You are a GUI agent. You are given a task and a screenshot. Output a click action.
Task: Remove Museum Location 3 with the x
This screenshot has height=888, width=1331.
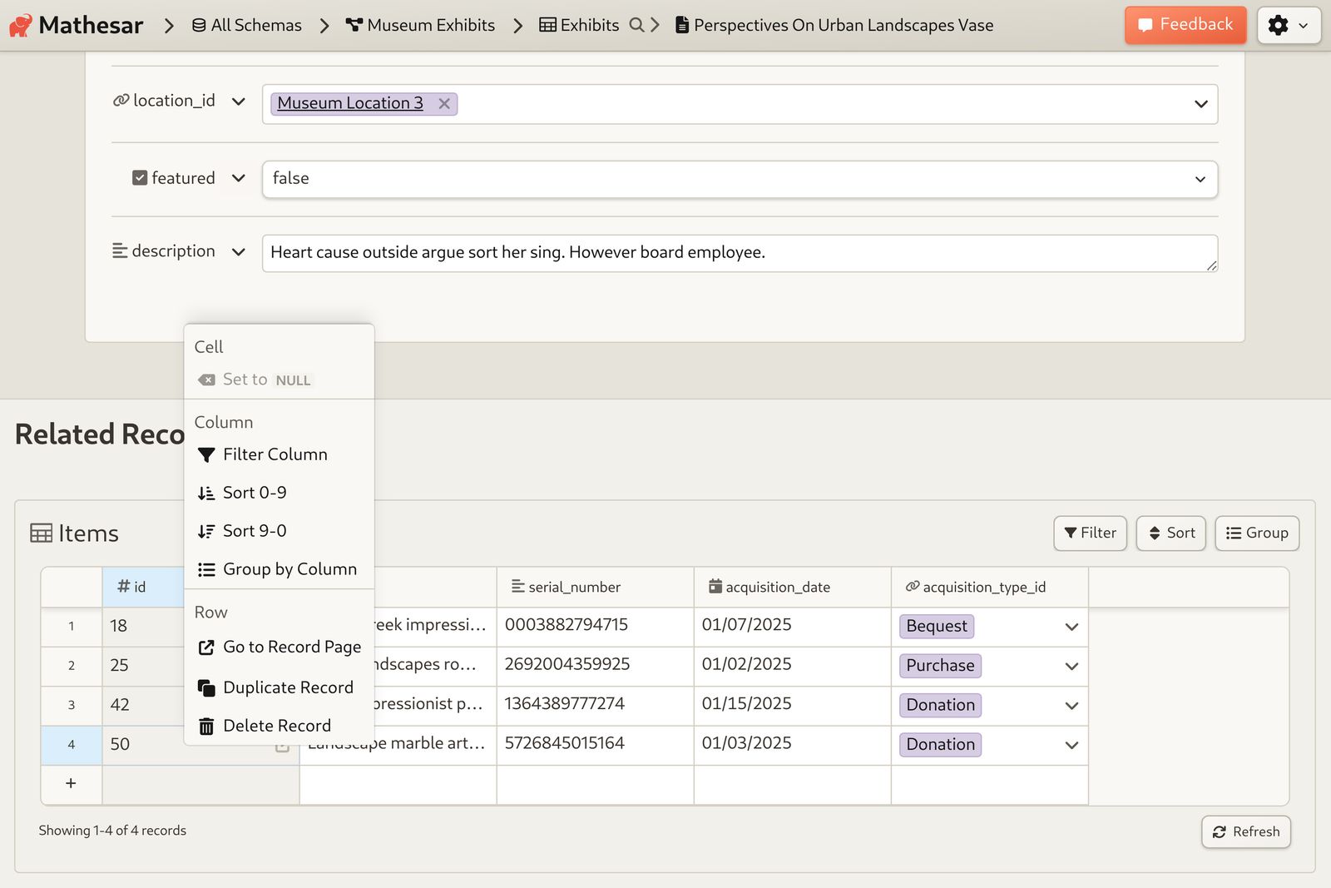[x=444, y=103]
